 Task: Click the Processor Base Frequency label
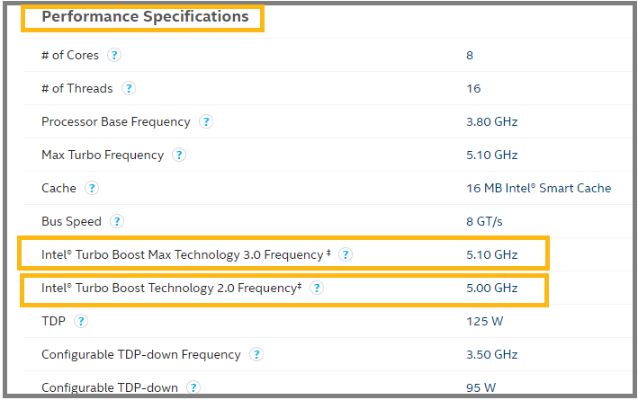pyautogui.click(x=116, y=121)
